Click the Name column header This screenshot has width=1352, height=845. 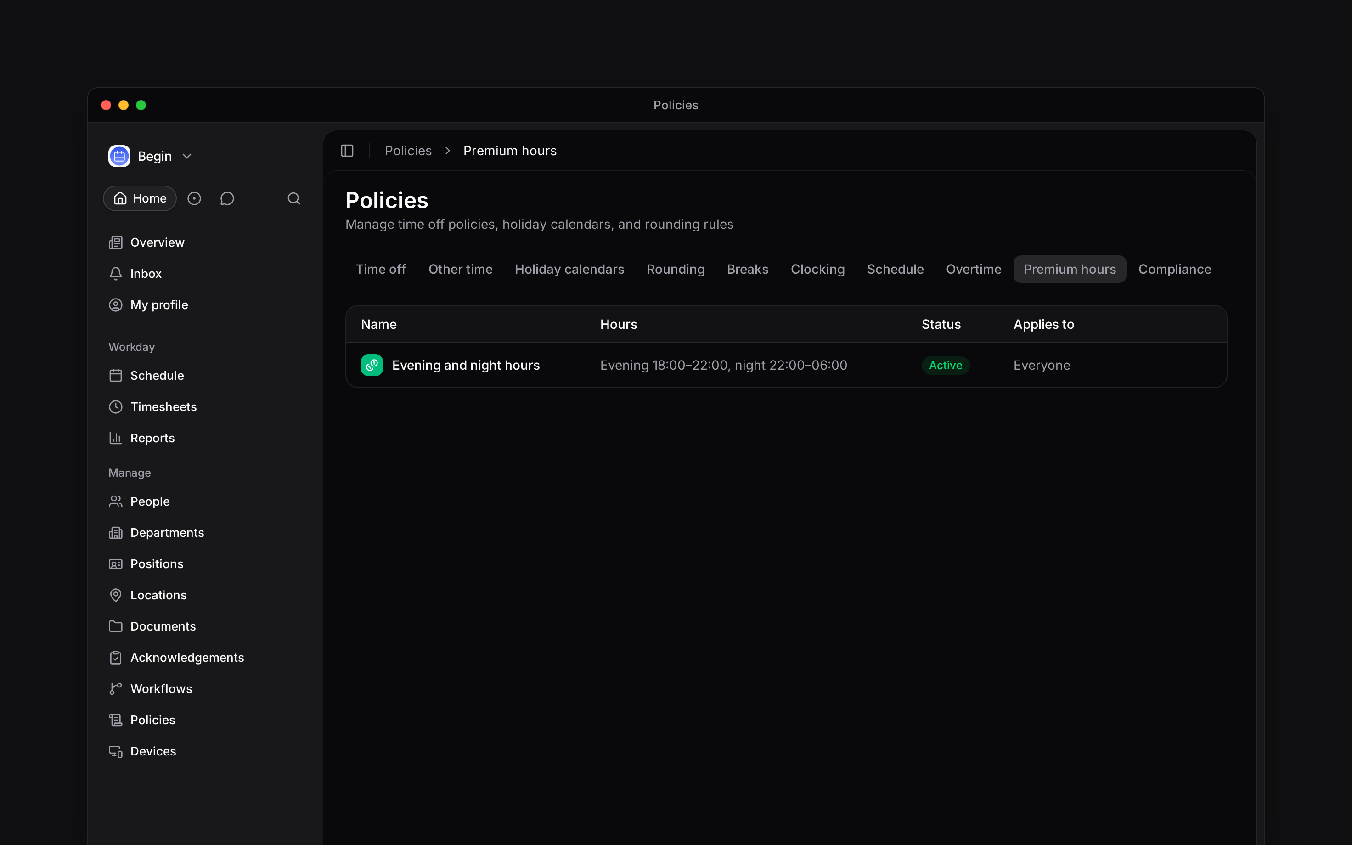coord(379,325)
